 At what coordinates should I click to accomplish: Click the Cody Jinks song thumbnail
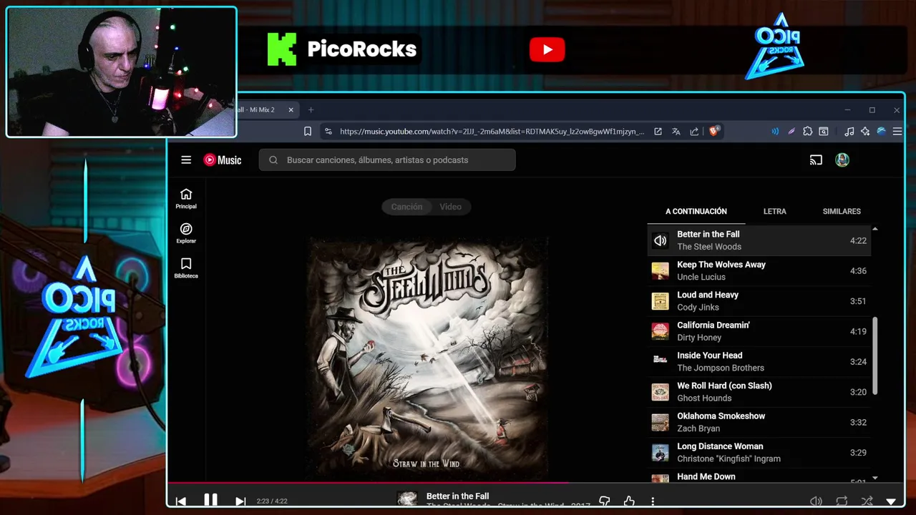660,301
